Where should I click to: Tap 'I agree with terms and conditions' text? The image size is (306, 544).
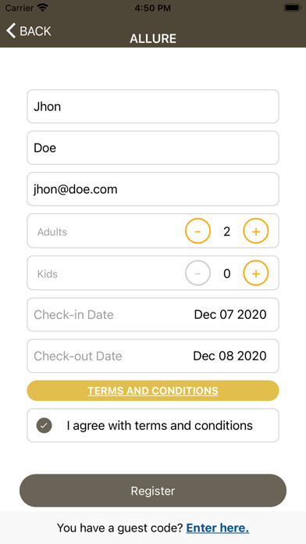coord(160,425)
